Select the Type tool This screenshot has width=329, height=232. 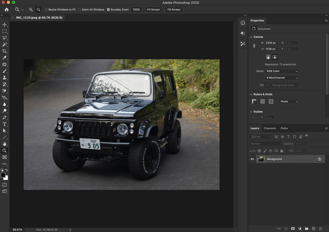[4, 124]
